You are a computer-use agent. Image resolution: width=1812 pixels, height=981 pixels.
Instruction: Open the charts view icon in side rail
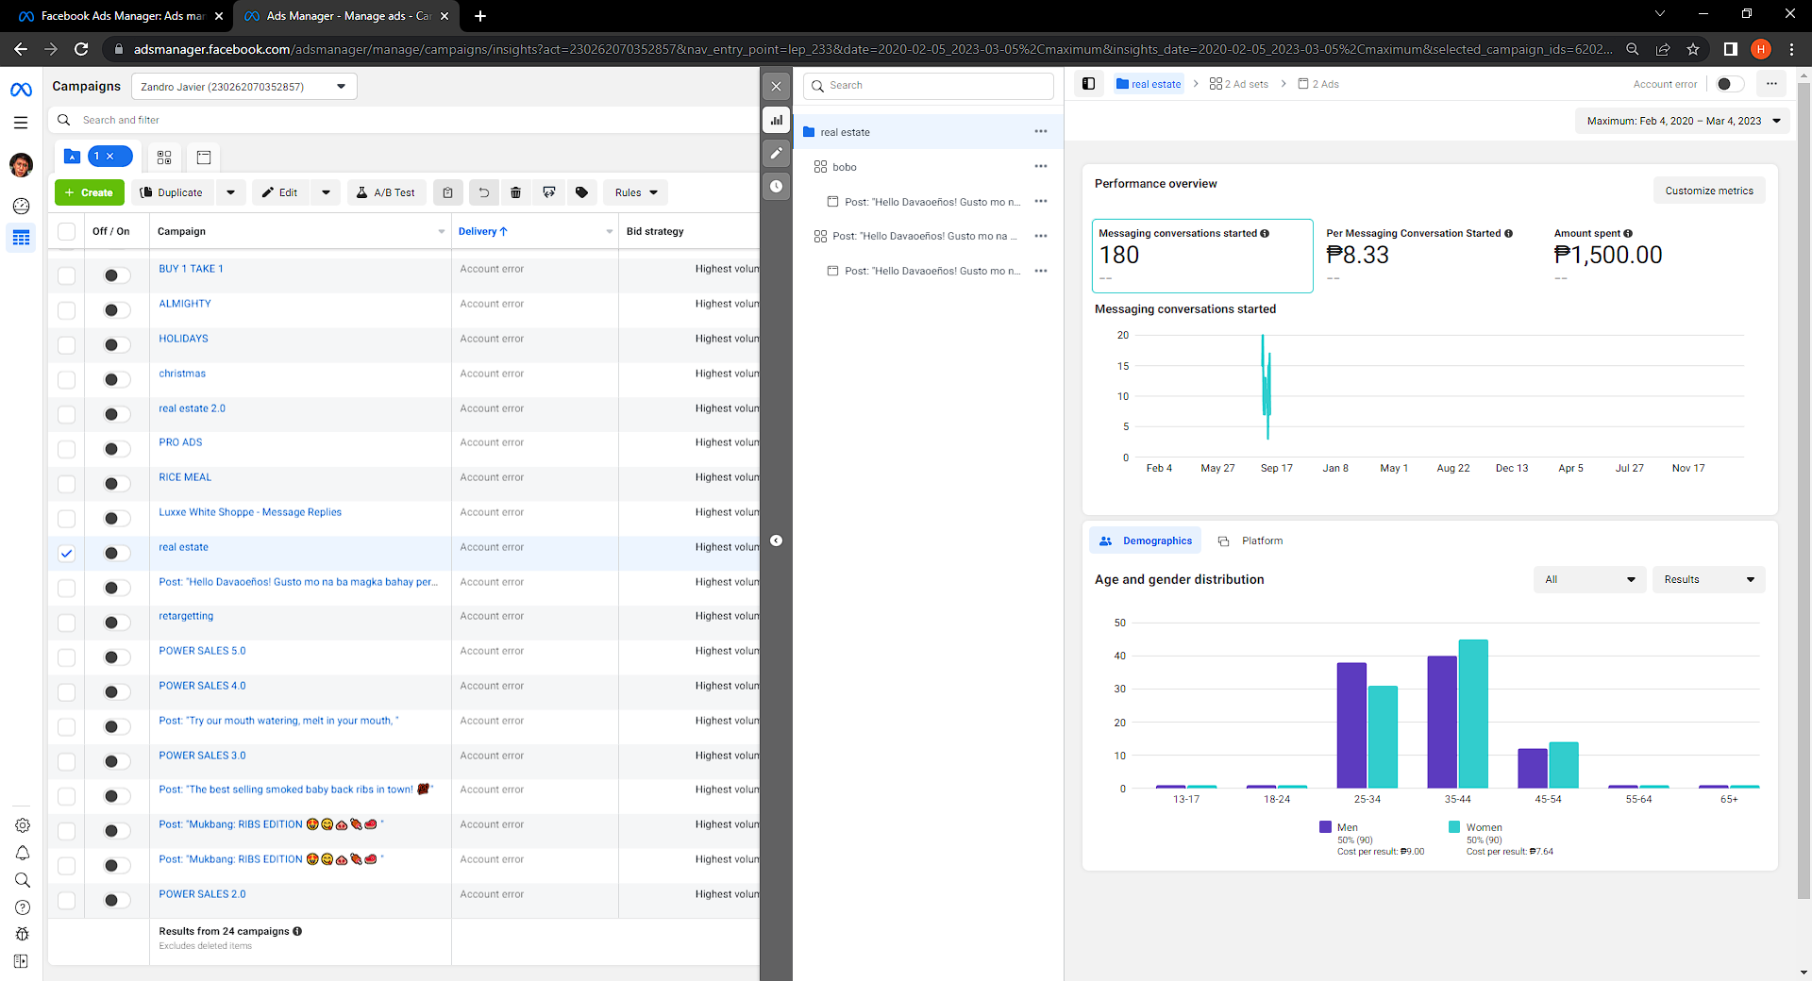[777, 120]
